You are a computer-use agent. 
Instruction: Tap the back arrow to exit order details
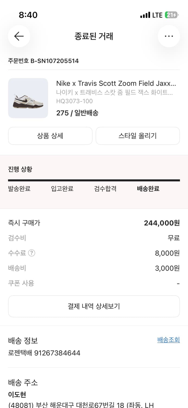point(19,36)
